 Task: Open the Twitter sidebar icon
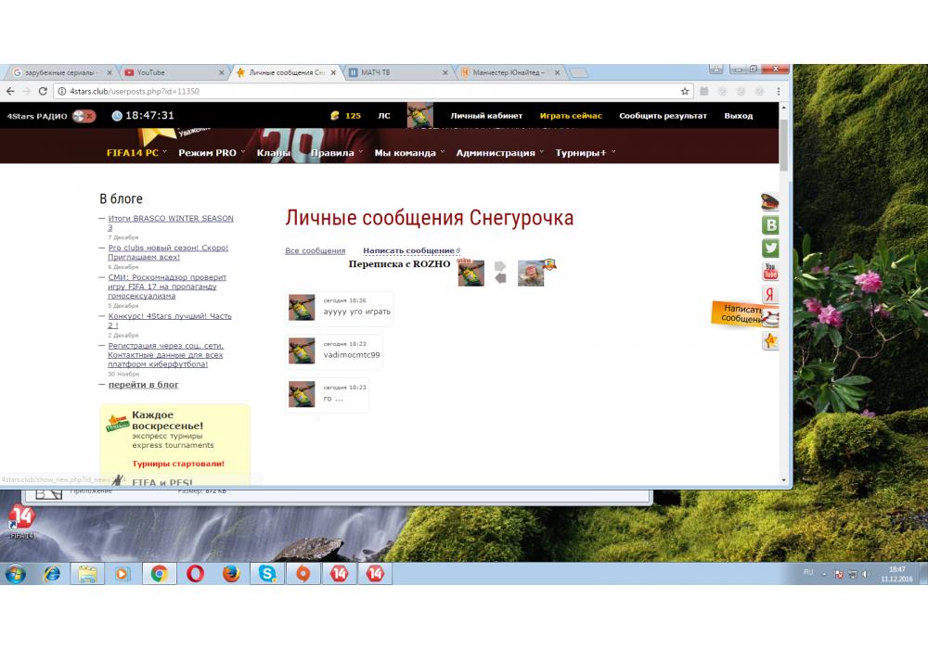coord(769,248)
